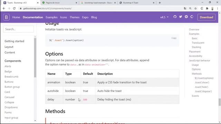The height and width of the screenshot is (124, 221).
Task: Jump to .toast('dispose') in contents
Action: click(203, 91)
